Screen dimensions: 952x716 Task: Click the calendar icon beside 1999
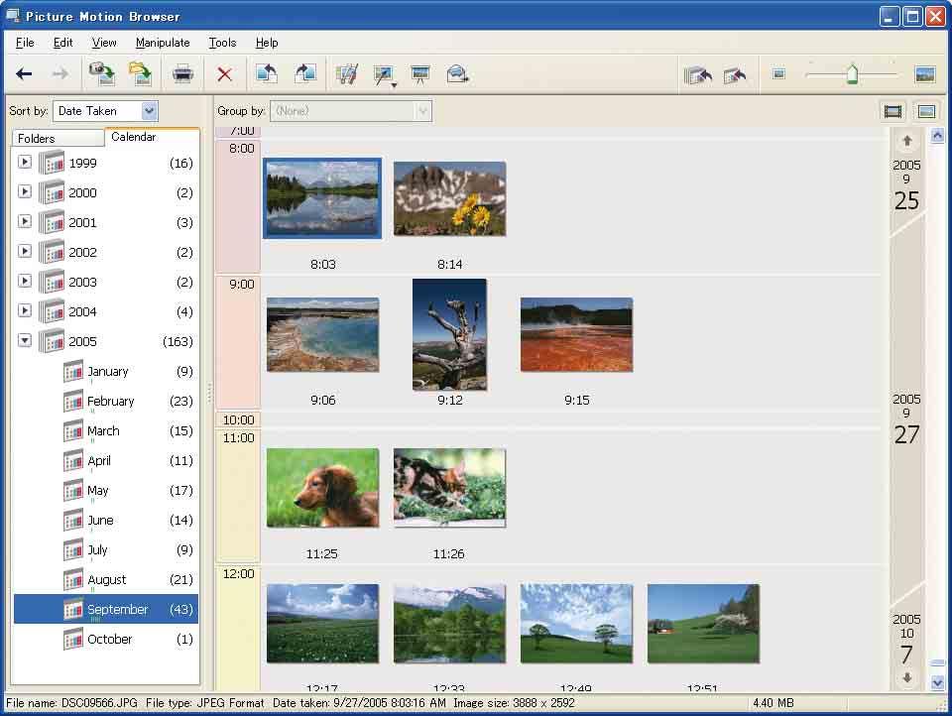52,163
